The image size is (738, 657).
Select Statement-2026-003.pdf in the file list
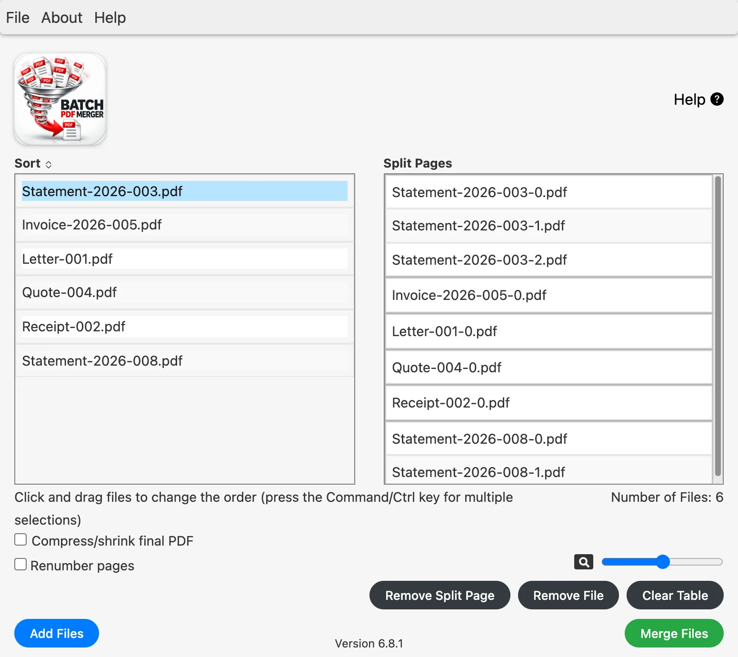(x=185, y=191)
